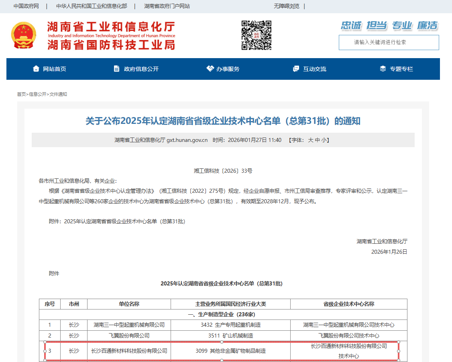Open the 中华人民共和国工业和信息化部 link
The width and height of the screenshot is (452, 362).
[x=92, y=6]
